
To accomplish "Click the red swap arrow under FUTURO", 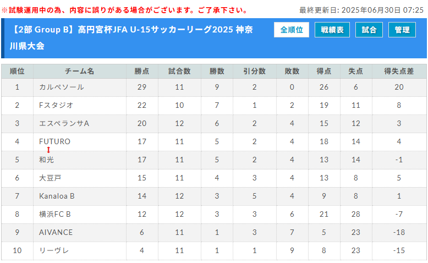I will click(x=48, y=150).
